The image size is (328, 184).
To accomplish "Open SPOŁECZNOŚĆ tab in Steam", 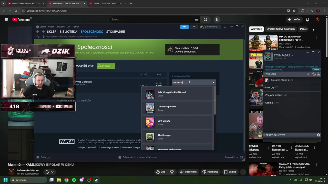I will pos(92,32).
